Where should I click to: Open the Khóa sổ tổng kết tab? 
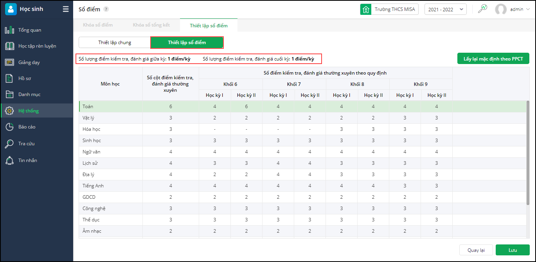point(151,25)
